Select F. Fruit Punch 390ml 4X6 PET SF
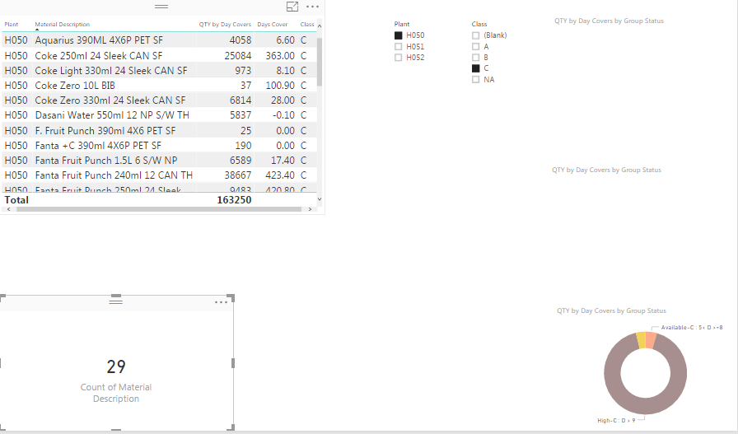The width and height of the screenshot is (738, 434). [x=159, y=130]
